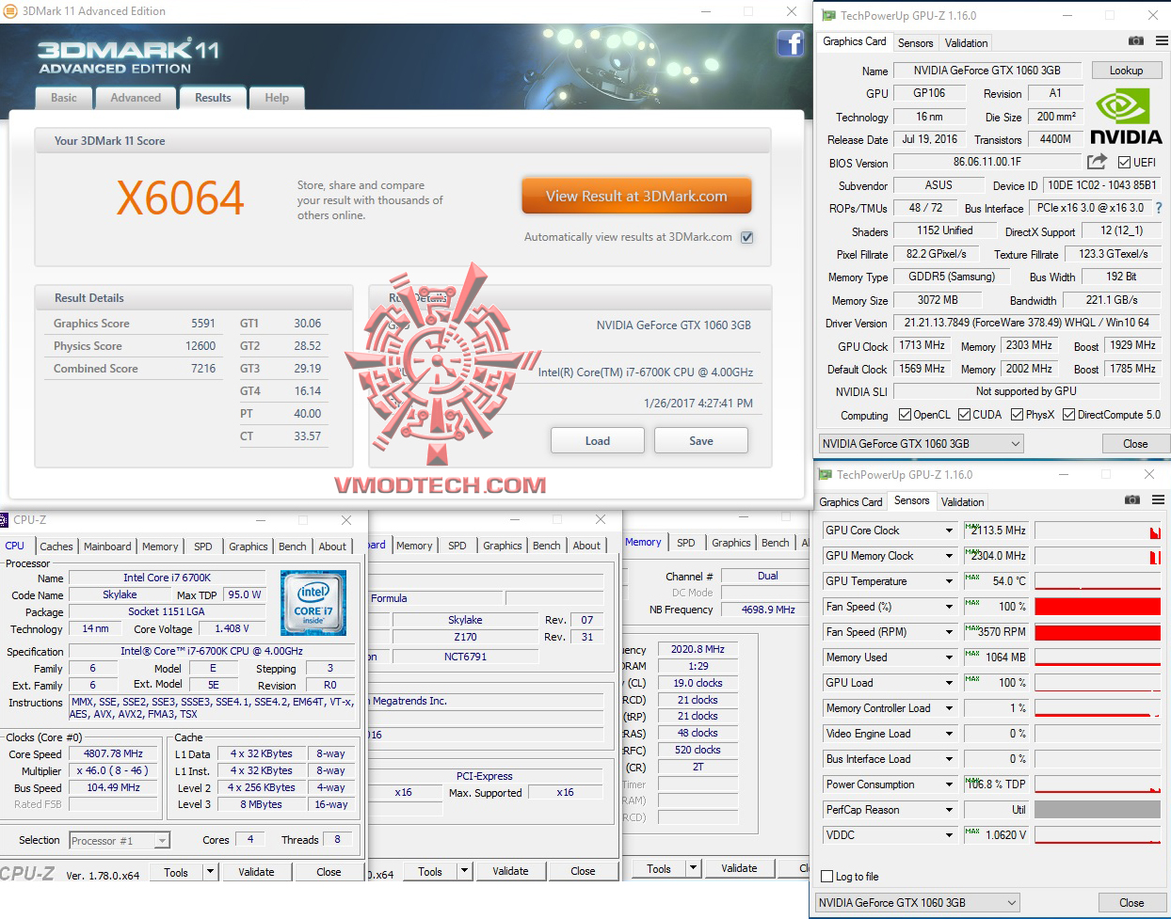
Task: Open the Processor #1 selection dropdown in CPU-Z
Action: click(x=120, y=841)
